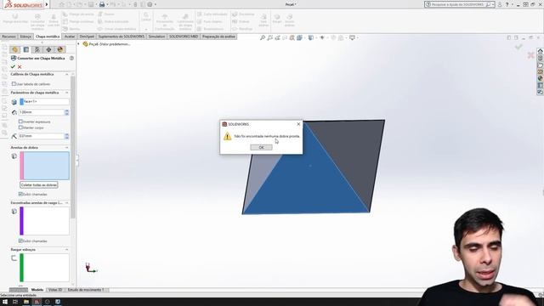544x306 pixels.
Task: Open the Custom Properties task pane icon
Action: click(x=541, y=85)
